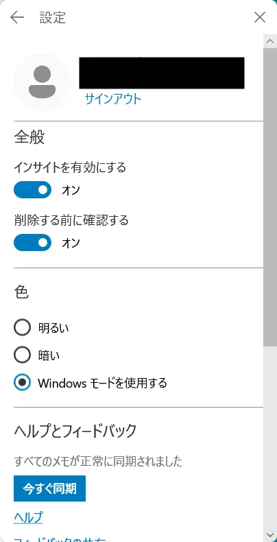Click the ヘルプとフィードバック section heading

75,431
